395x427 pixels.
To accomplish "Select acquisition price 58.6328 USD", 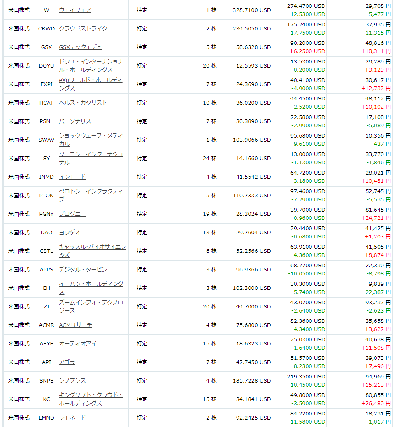I will 253,47.
